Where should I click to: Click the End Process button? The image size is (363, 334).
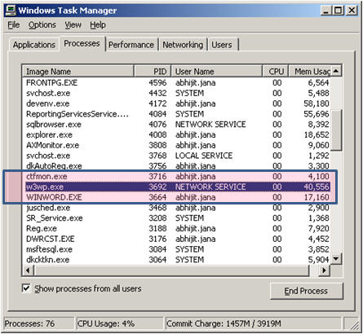[x=307, y=291]
